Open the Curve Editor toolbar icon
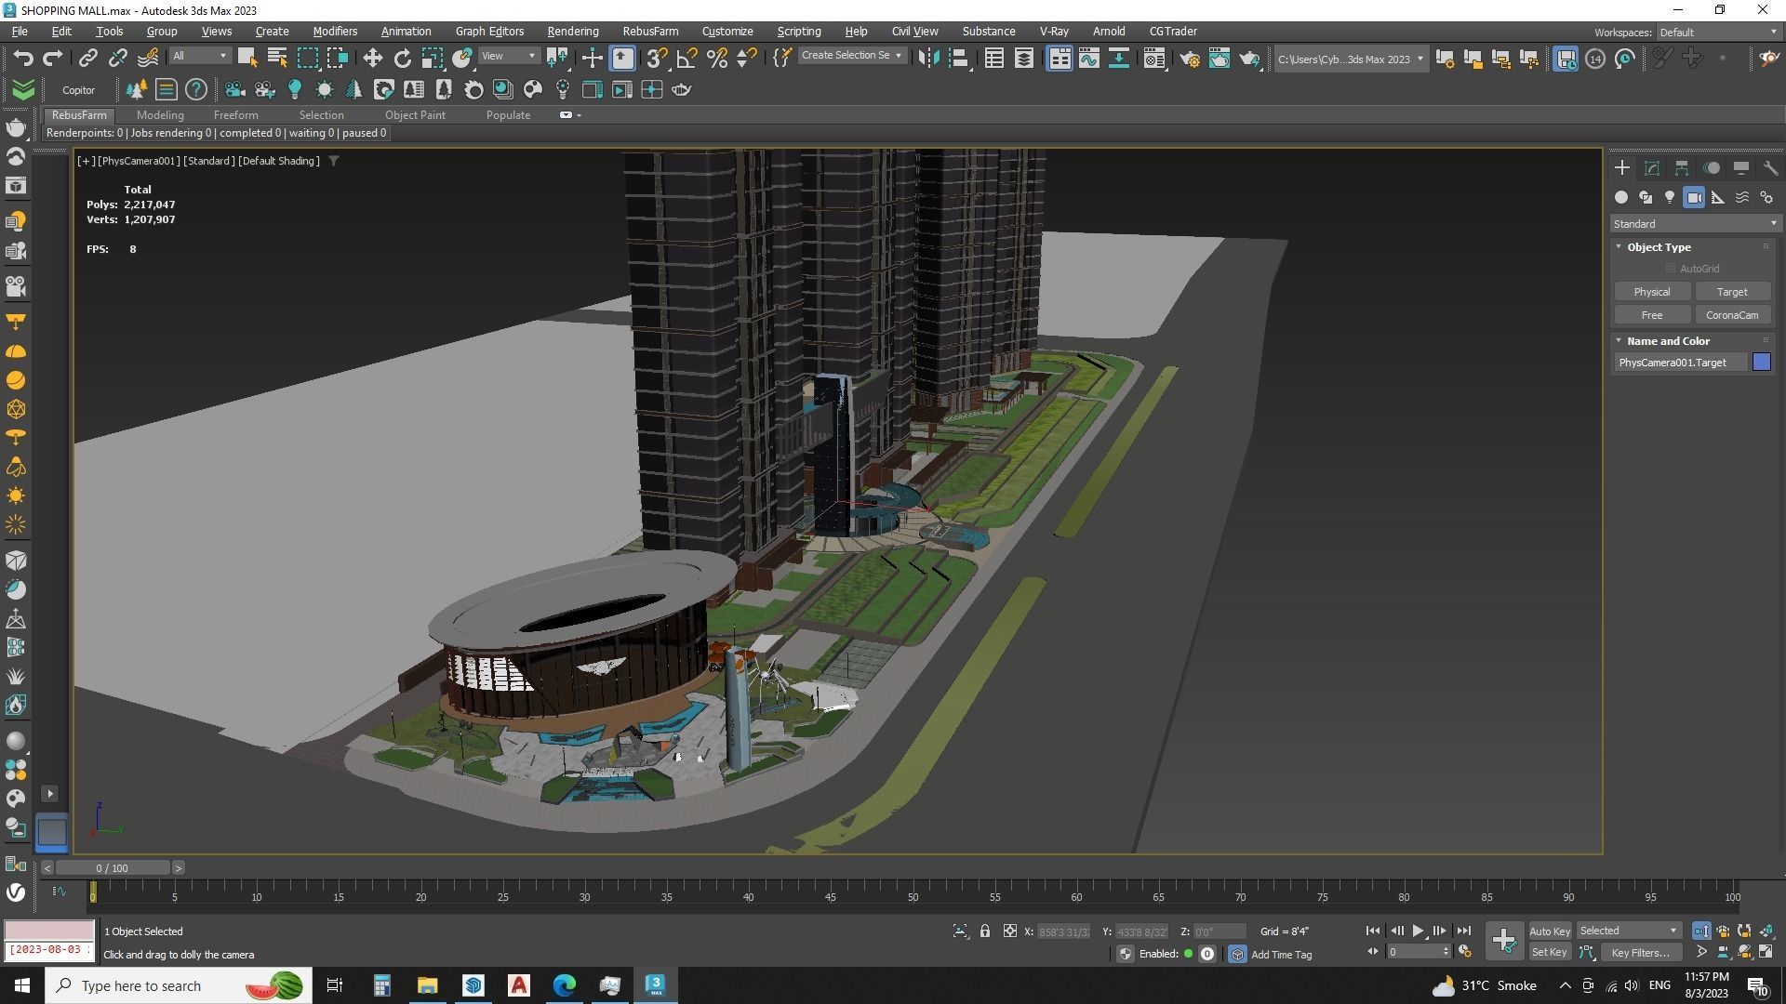This screenshot has width=1786, height=1004. (x=1088, y=58)
